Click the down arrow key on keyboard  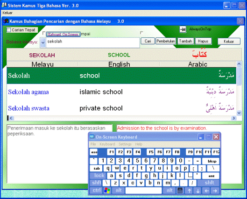coord(198,191)
